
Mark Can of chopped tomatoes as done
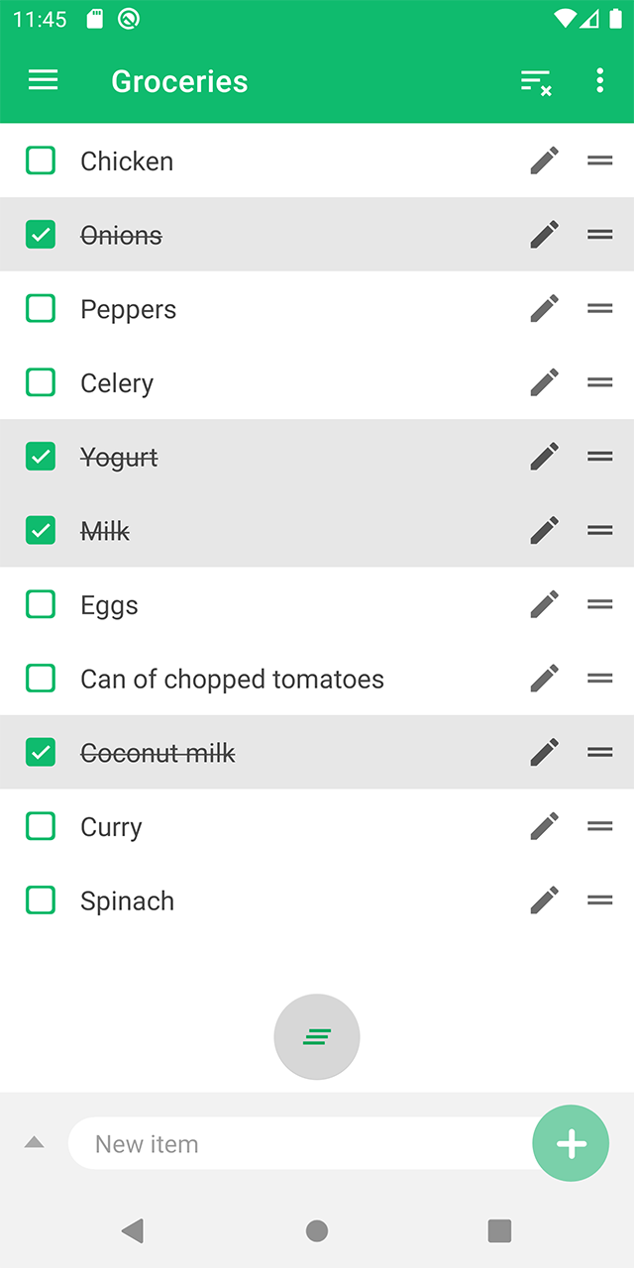[41, 679]
